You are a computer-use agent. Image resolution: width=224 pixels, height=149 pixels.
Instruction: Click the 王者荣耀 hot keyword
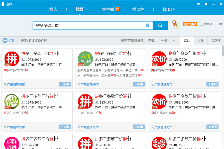pos(206,24)
